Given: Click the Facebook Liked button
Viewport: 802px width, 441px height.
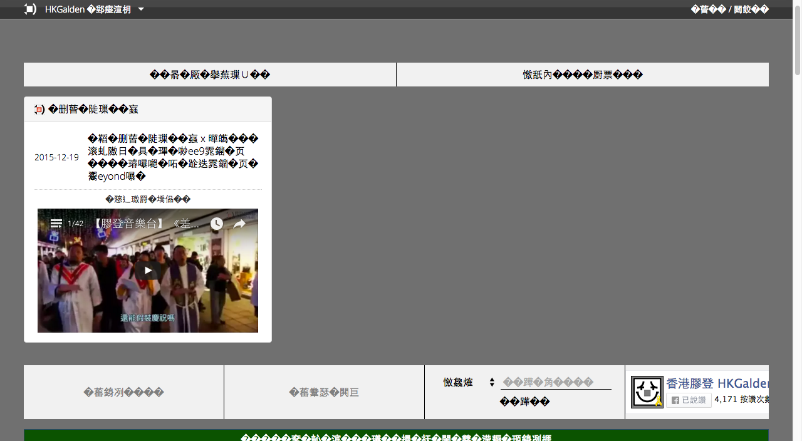Looking at the screenshot, I should point(689,400).
